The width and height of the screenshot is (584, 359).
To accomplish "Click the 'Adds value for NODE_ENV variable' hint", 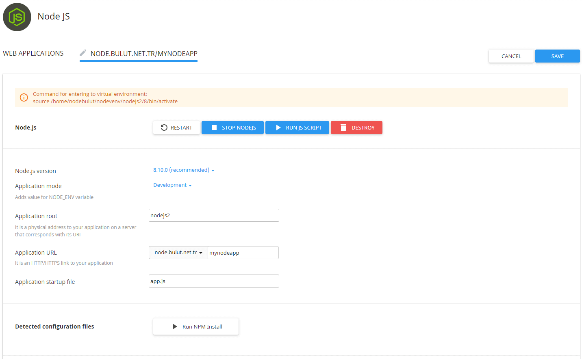I will point(54,197).
